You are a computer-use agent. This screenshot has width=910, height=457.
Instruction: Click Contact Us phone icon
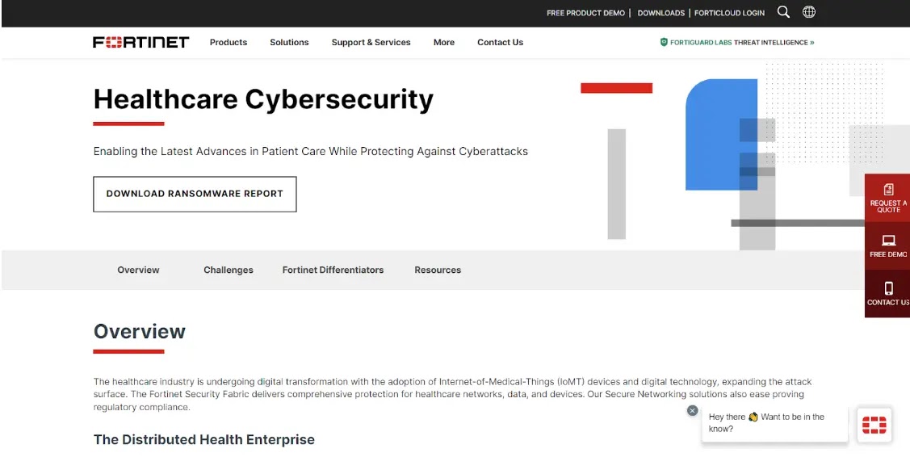888,288
